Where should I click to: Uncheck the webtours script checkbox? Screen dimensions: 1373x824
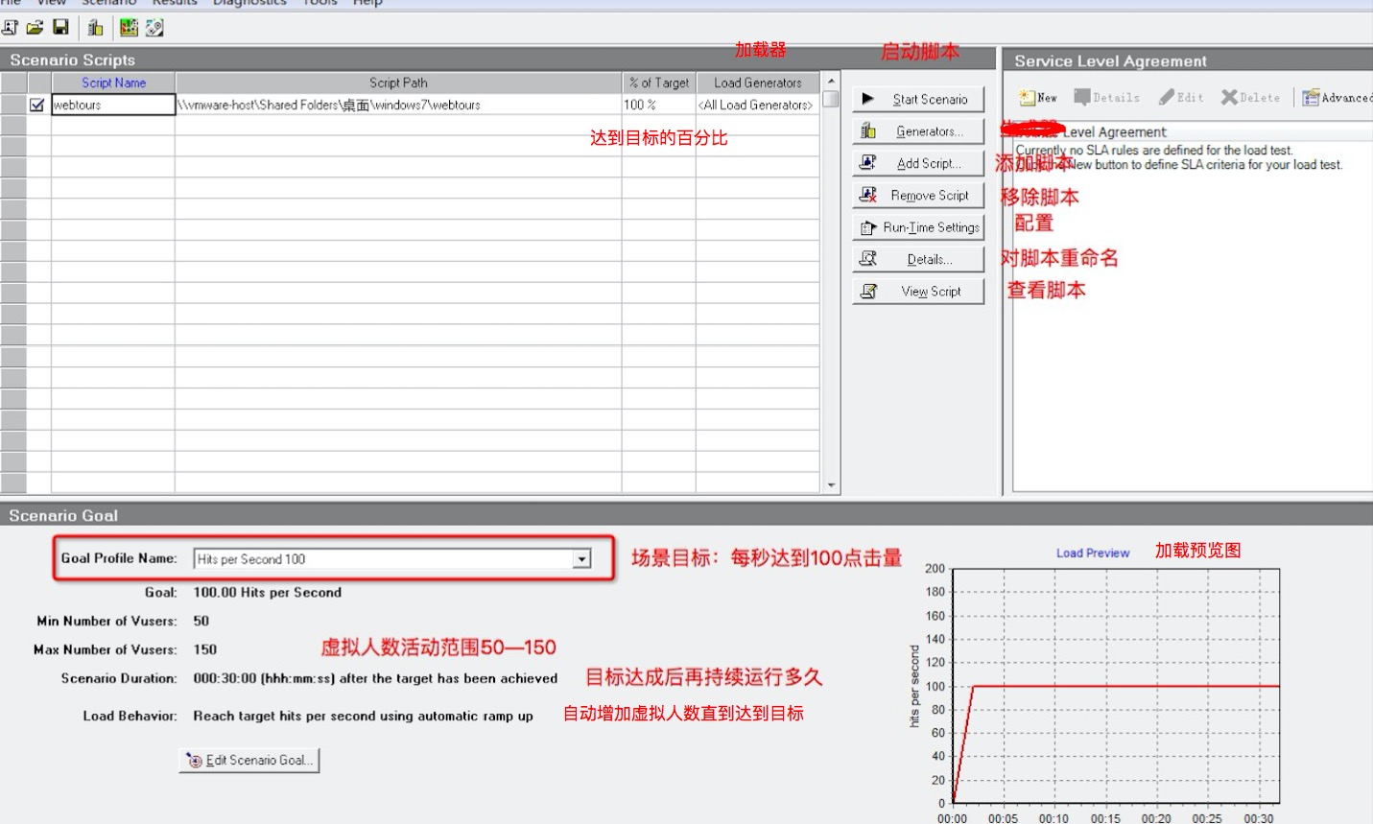pos(37,105)
